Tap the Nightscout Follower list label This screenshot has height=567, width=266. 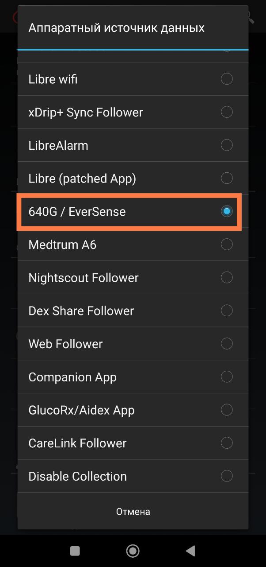point(84,278)
